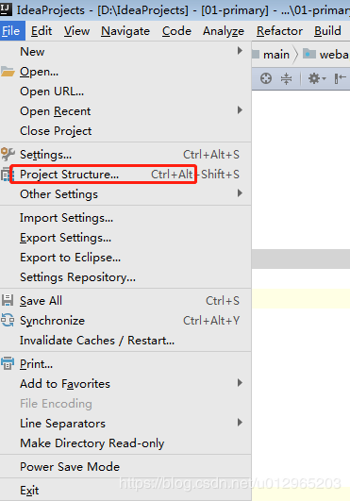
Task: Click the Open folder icon
Action: [x=8, y=72]
